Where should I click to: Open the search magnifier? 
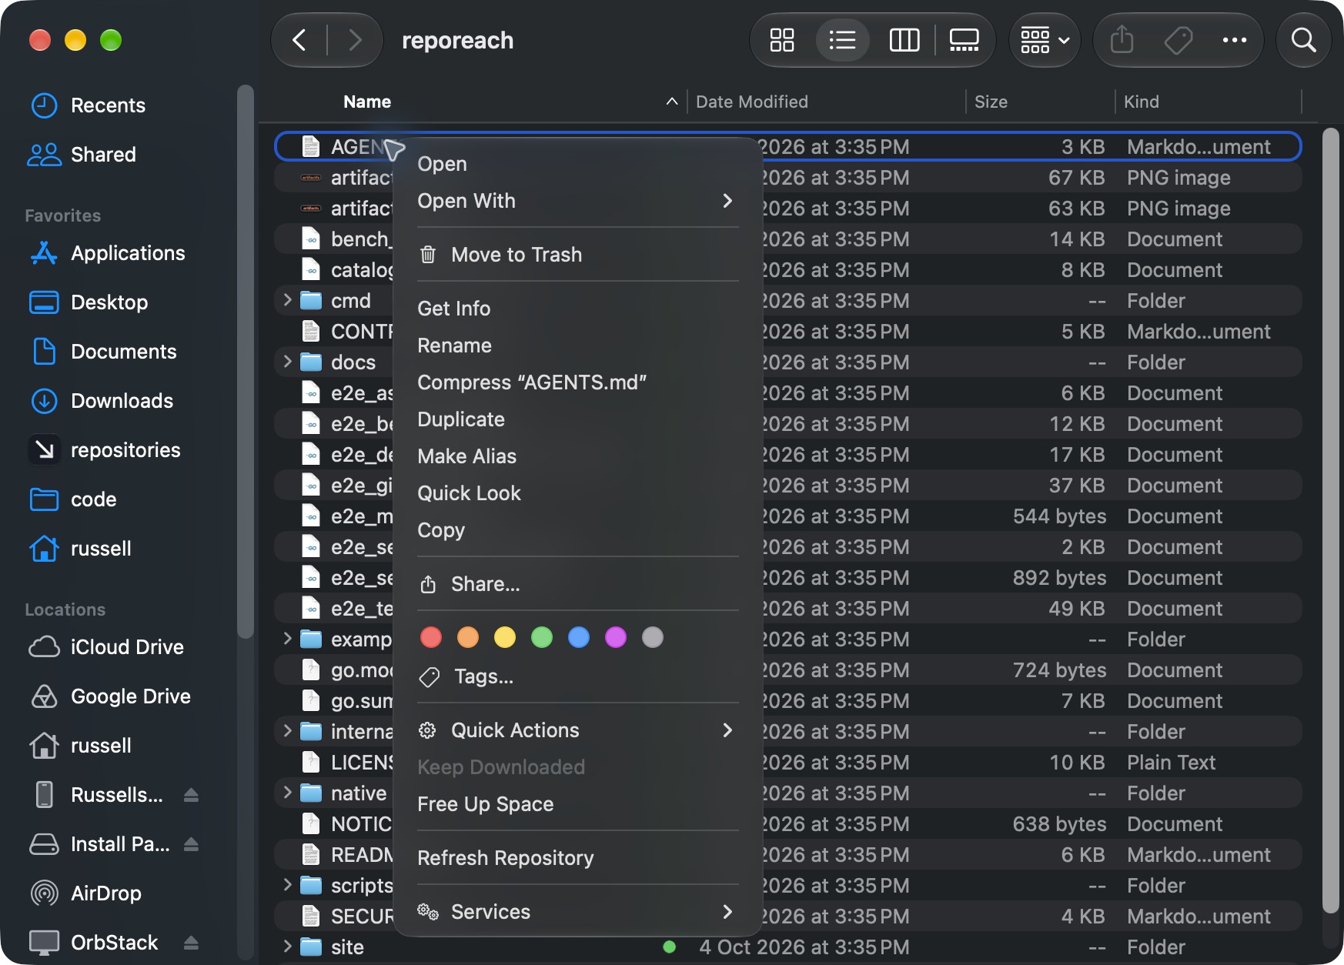click(x=1303, y=40)
